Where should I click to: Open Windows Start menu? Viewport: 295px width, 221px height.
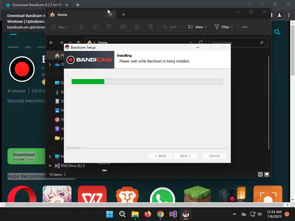(x=109, y=214)
